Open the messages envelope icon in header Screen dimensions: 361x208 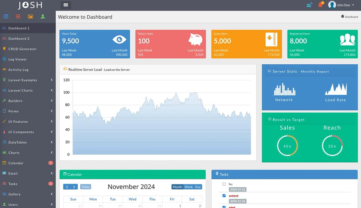(x=309, y=5)
